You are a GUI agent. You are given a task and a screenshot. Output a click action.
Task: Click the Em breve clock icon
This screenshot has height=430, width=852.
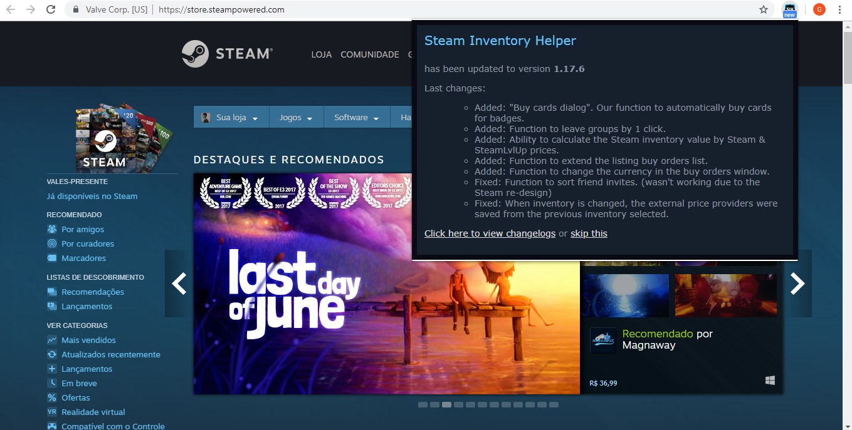click(52, 383)
